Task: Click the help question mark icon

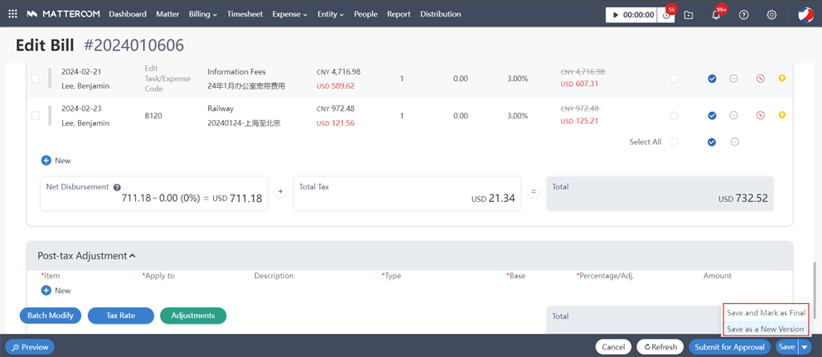Action: point(743,15)
